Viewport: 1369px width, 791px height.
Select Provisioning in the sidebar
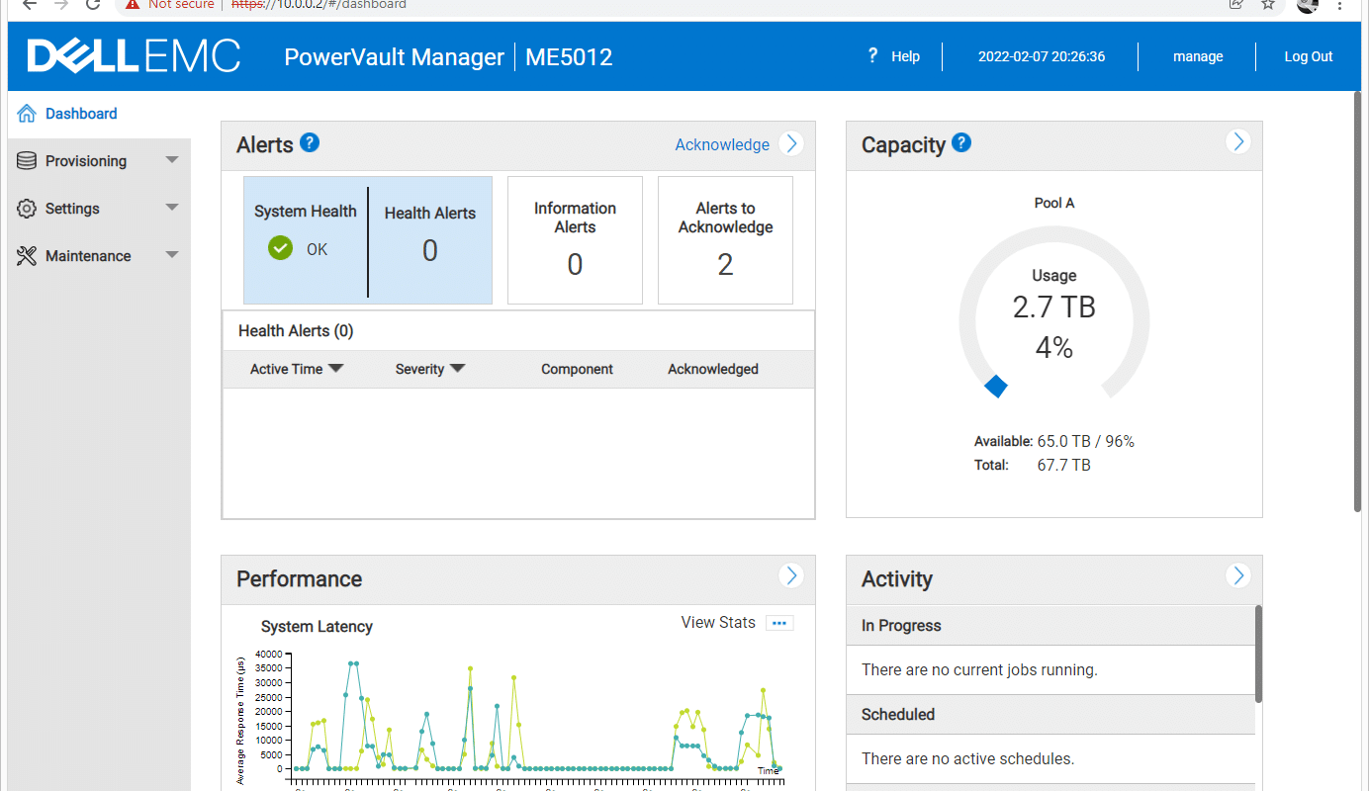pyautogui.click(x=86, y=161)
